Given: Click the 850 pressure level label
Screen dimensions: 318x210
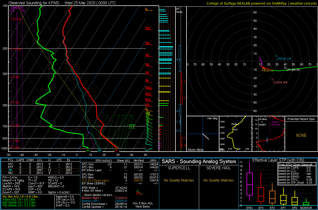Looking at the screenshot, I should click(x=4, y=138).
